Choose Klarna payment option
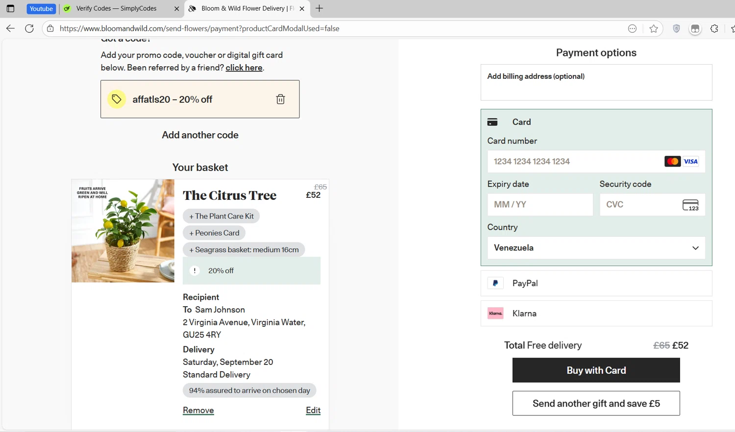Screen dimensions: 735x432 [x=524, y=313]
